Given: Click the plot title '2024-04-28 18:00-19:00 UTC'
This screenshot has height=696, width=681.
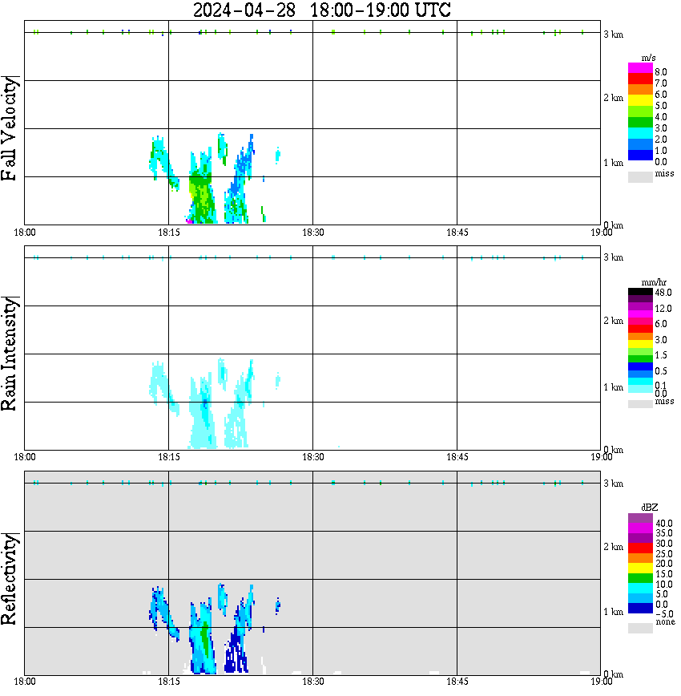Looking at the screenshot, I should click(321, 10).
